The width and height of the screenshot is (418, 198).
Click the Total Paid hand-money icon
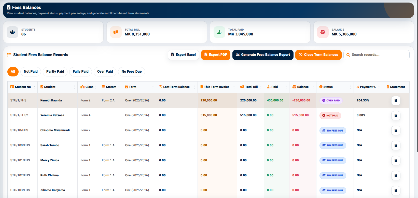(219, 32)
